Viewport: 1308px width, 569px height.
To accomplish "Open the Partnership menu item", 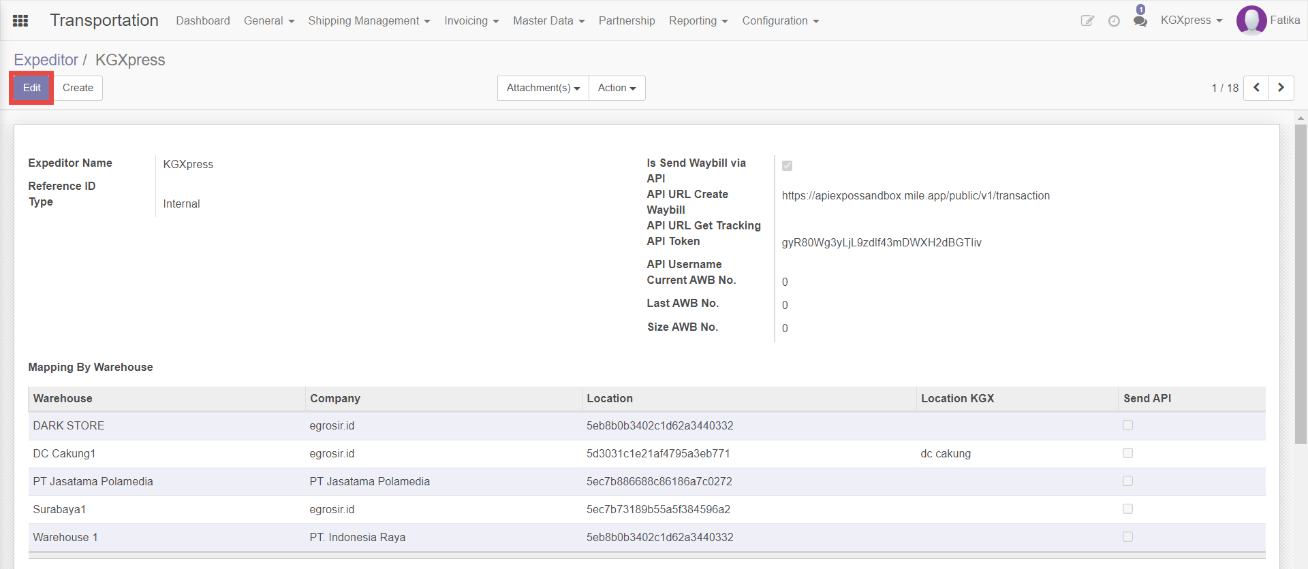I will tap(627, 20).
